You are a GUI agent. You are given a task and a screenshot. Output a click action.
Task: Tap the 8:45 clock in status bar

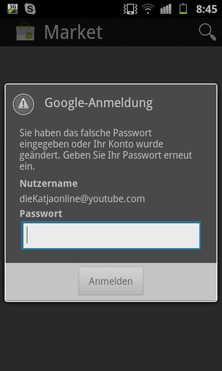206,9
